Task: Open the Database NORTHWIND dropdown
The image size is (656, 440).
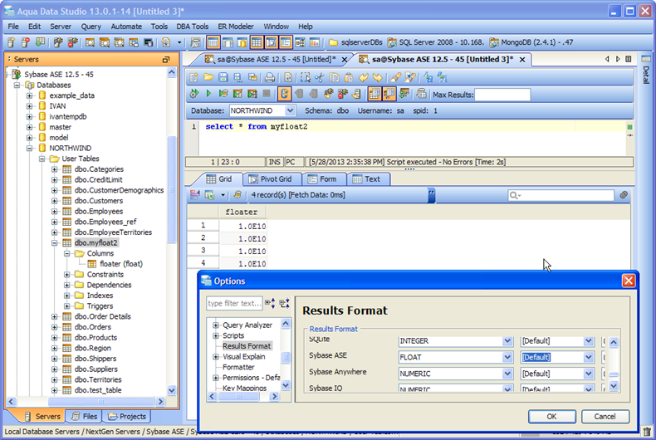Action: coord(290,111)
